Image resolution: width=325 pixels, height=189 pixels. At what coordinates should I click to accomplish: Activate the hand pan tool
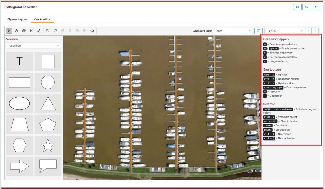[x=16, y=31]
